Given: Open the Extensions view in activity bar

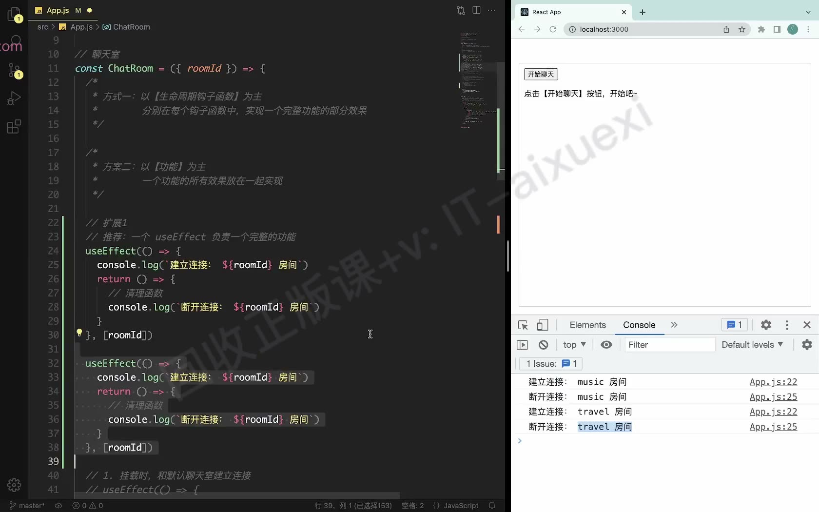Looking at the screenshot, I should [x=14, y=127].
